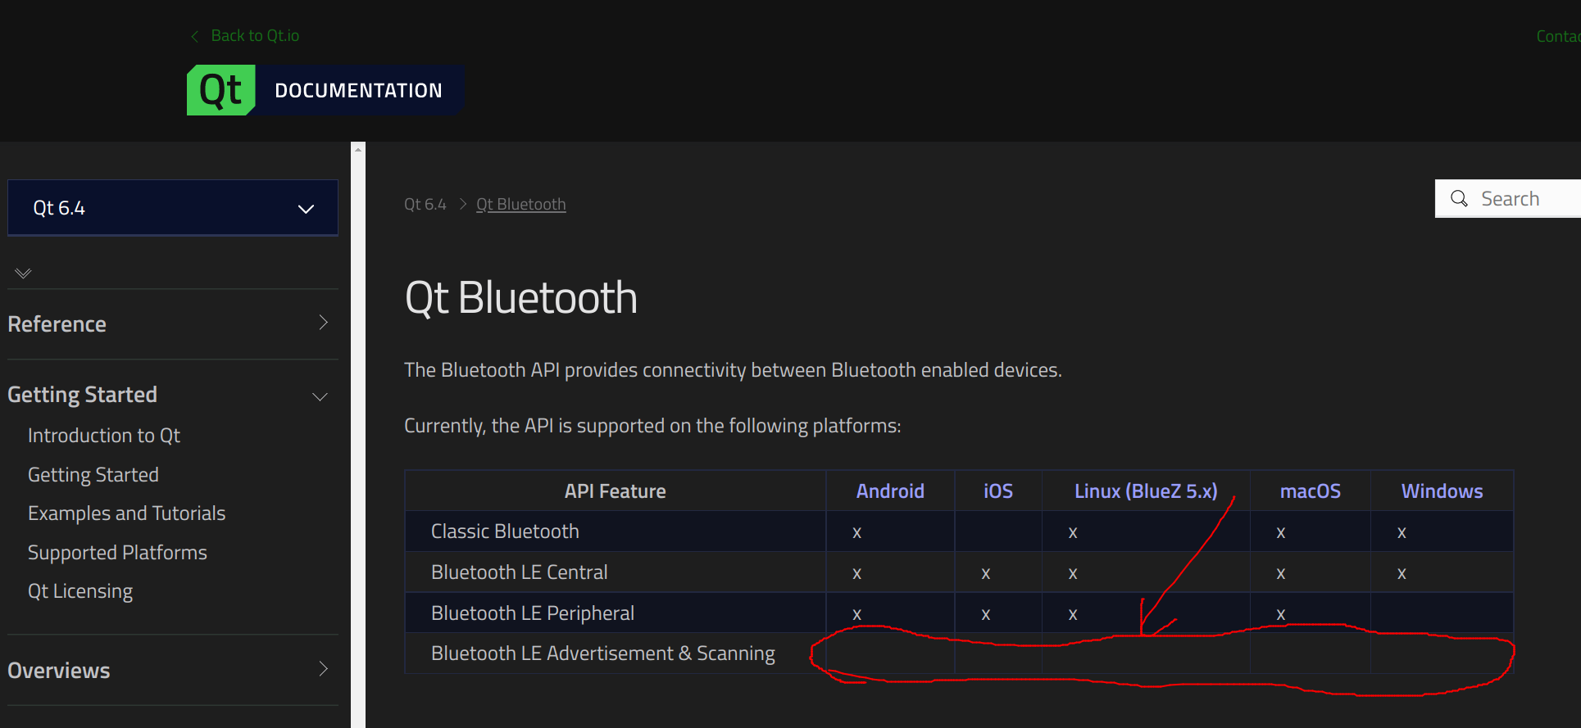Click the sidebar scrollbar up arrow
Screen dimensions: 1581x728
[358, 149]
